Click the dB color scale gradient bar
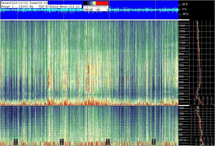Screen dimensions: 215x146 96,3
